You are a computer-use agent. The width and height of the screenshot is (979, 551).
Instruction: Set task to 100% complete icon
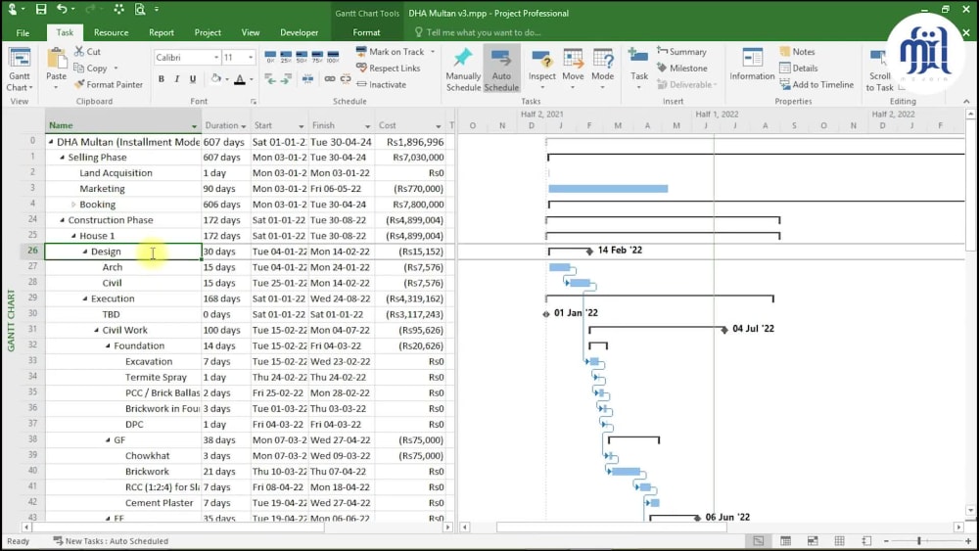pyautogui.click(x=333, y=57)
